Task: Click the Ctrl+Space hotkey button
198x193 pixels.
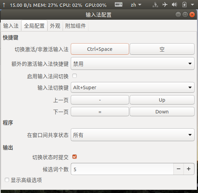Action: pyautogui.click(x=100, y=49)
